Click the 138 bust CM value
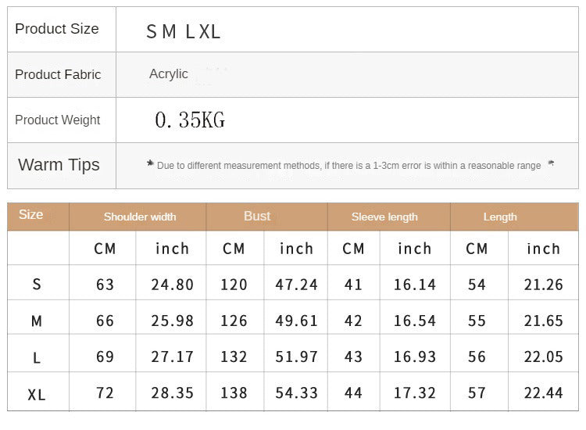This screenshot has height=430, width=586. tap(234, 393)
